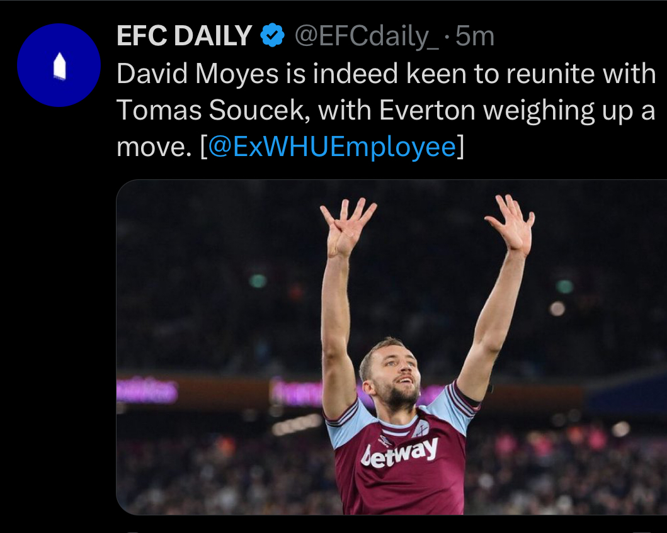
Task: Open the @ExWHUEmployee mention link
Action: click(331, 146)
